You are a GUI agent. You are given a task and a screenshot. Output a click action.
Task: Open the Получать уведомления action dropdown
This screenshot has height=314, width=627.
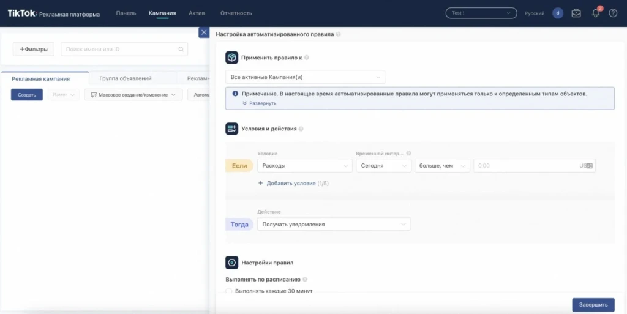coord(334,224)
